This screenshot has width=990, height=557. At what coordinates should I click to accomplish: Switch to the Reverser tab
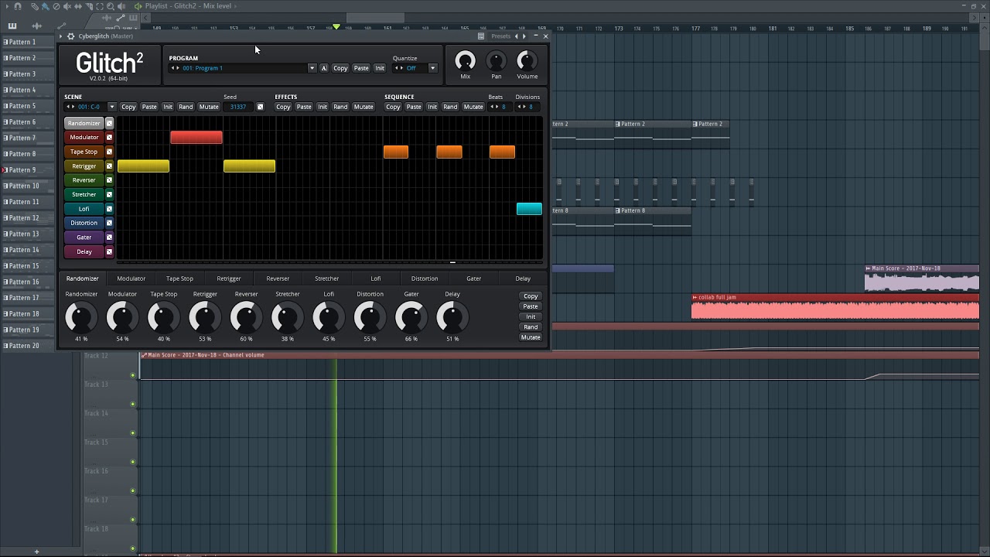click(x=278, y=278)
